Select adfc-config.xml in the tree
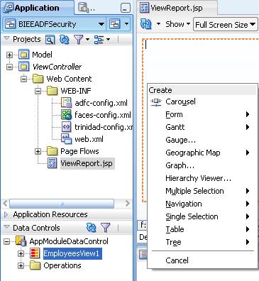Screen dimensions: 259x281 pos(101,103)
